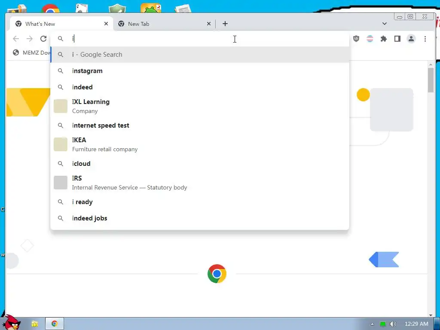Screen dimensions: 440x330
Task: Click the striped round extension icon
Action: pyautogui.click(x=370, y=39)
